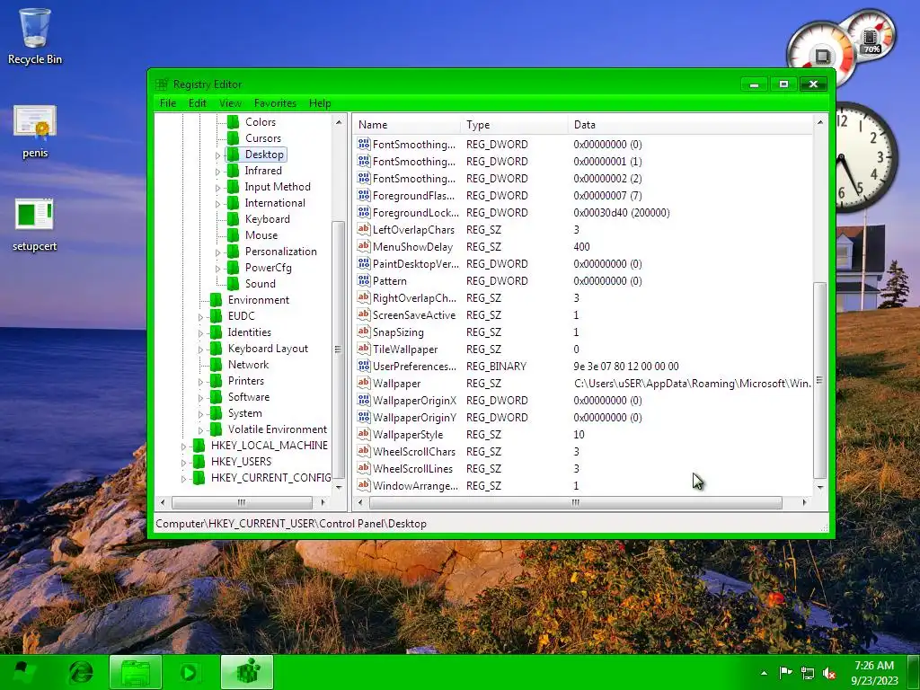920x690 pixels.
Task: Click the tree pane vertical scrollbar thumb
Action: [339, 349]
